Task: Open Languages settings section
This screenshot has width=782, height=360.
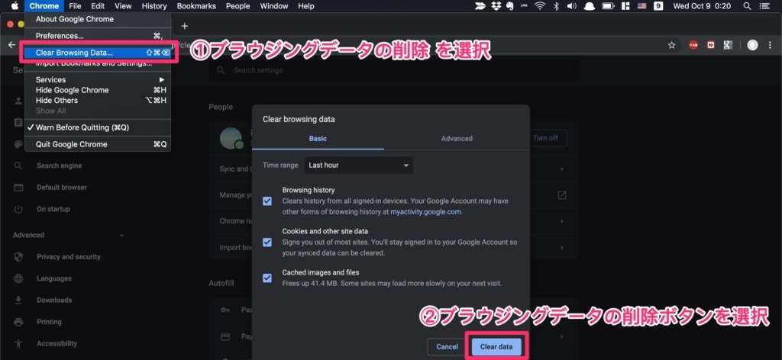Action: pyautogui.click(x=54, y=278)
